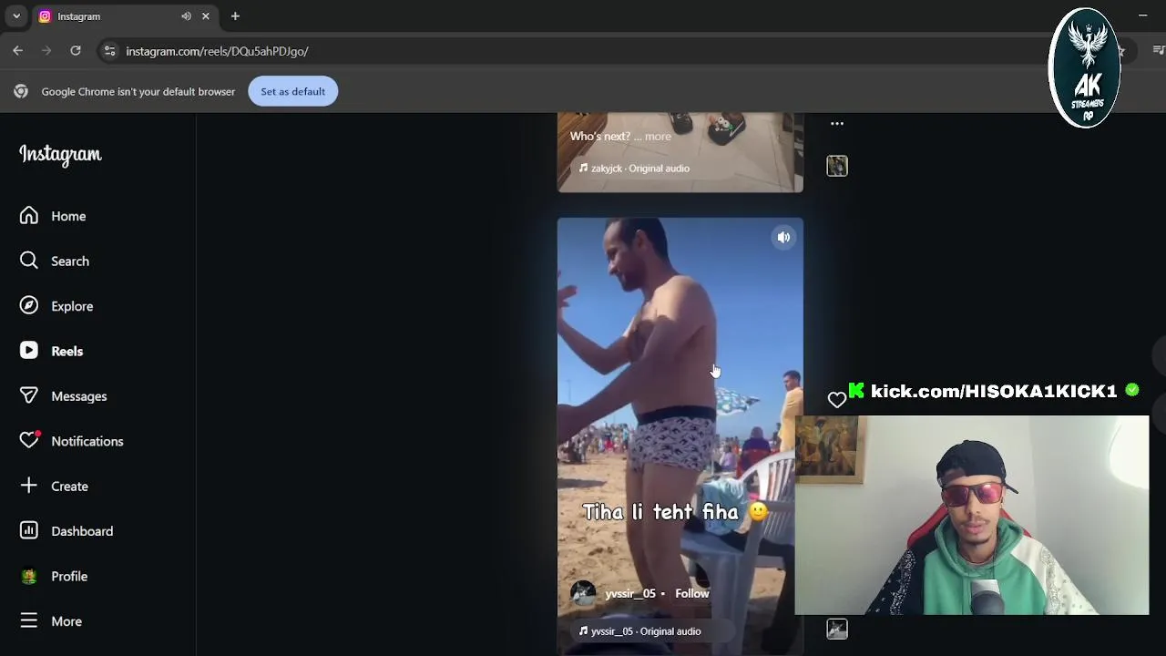This screenshot has height=656, width=1166.
Task: Click Set as default browser button
Action: pyautogui.click(x=292, y=91)
